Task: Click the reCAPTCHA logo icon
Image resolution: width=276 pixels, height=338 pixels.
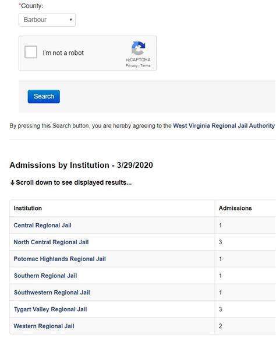Action: click(138, 48)
